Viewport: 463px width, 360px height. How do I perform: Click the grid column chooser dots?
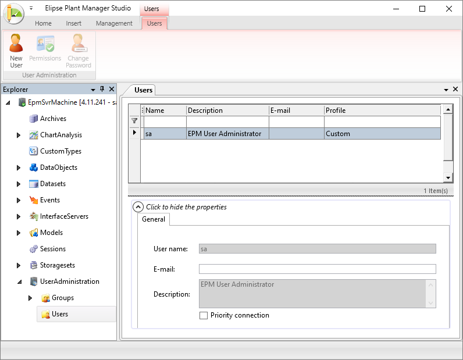143,110
